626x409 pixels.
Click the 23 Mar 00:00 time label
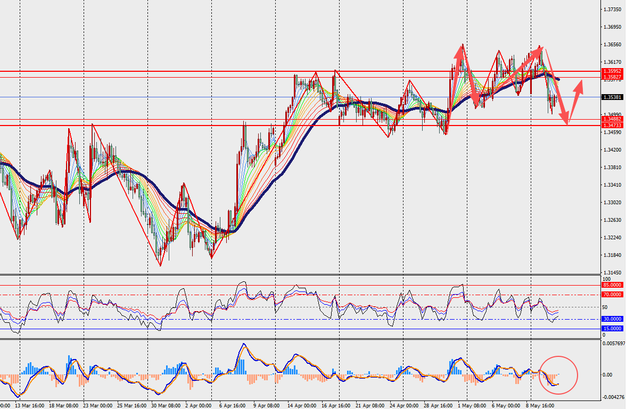98,405
